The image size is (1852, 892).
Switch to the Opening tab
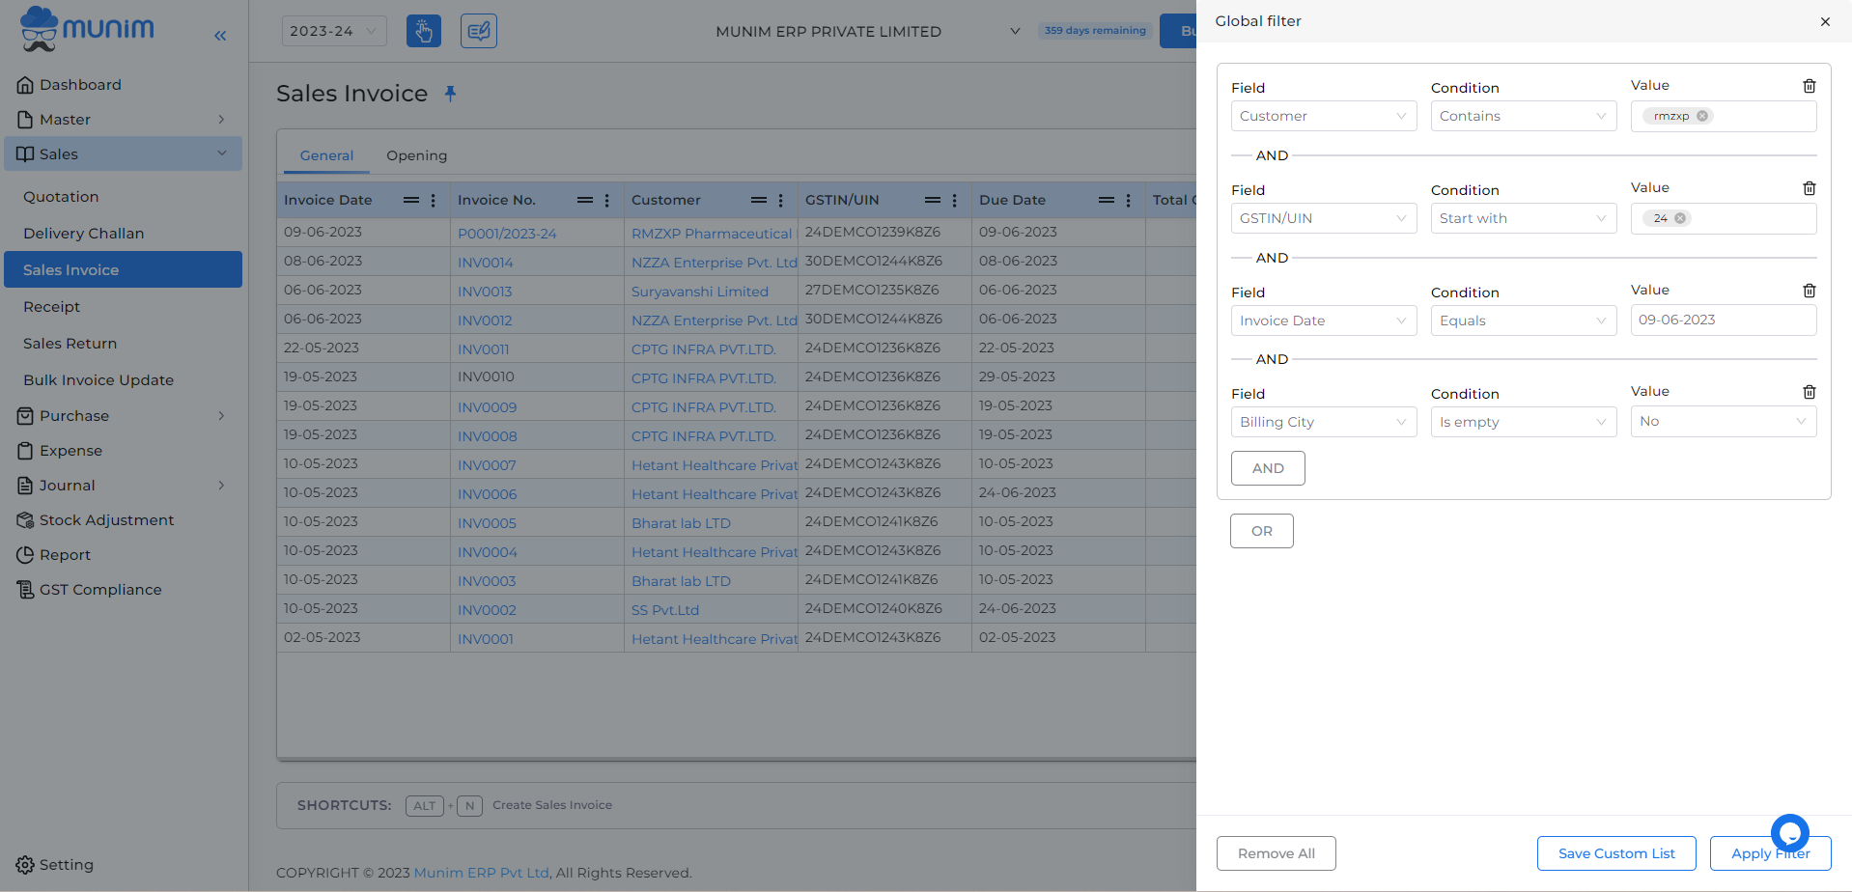pyautogui.click(x=416, y=155)
